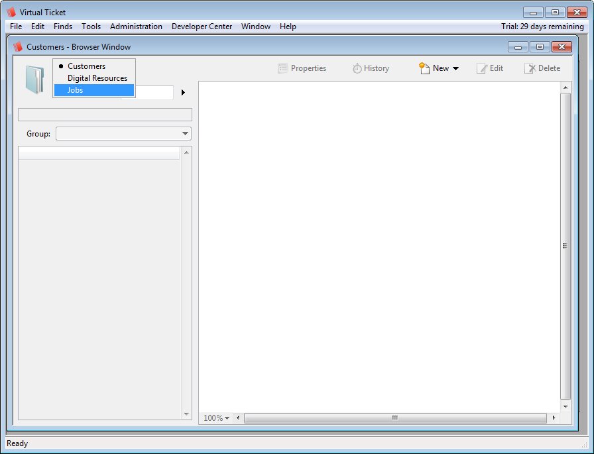The image size is (594, 454).
Task: Open the Help menu
Action: click(288, 27)
